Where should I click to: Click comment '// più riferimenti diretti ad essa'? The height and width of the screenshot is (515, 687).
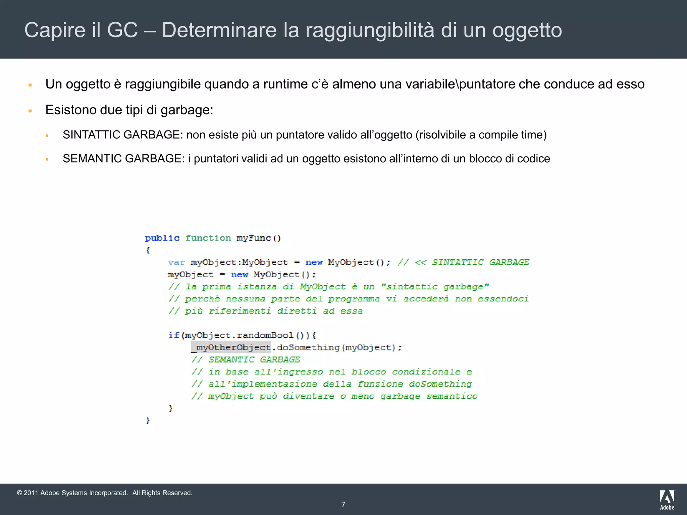[266, 311]
